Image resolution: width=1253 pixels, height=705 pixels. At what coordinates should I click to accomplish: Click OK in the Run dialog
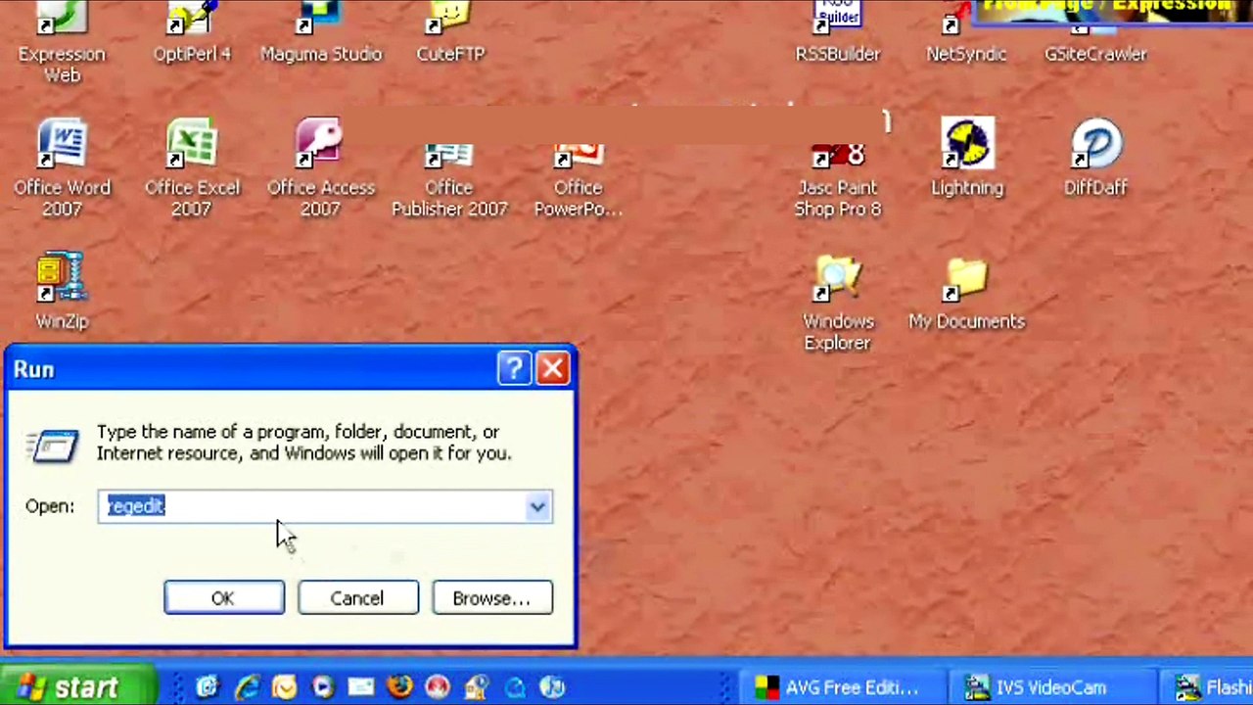tap(224, 598)
